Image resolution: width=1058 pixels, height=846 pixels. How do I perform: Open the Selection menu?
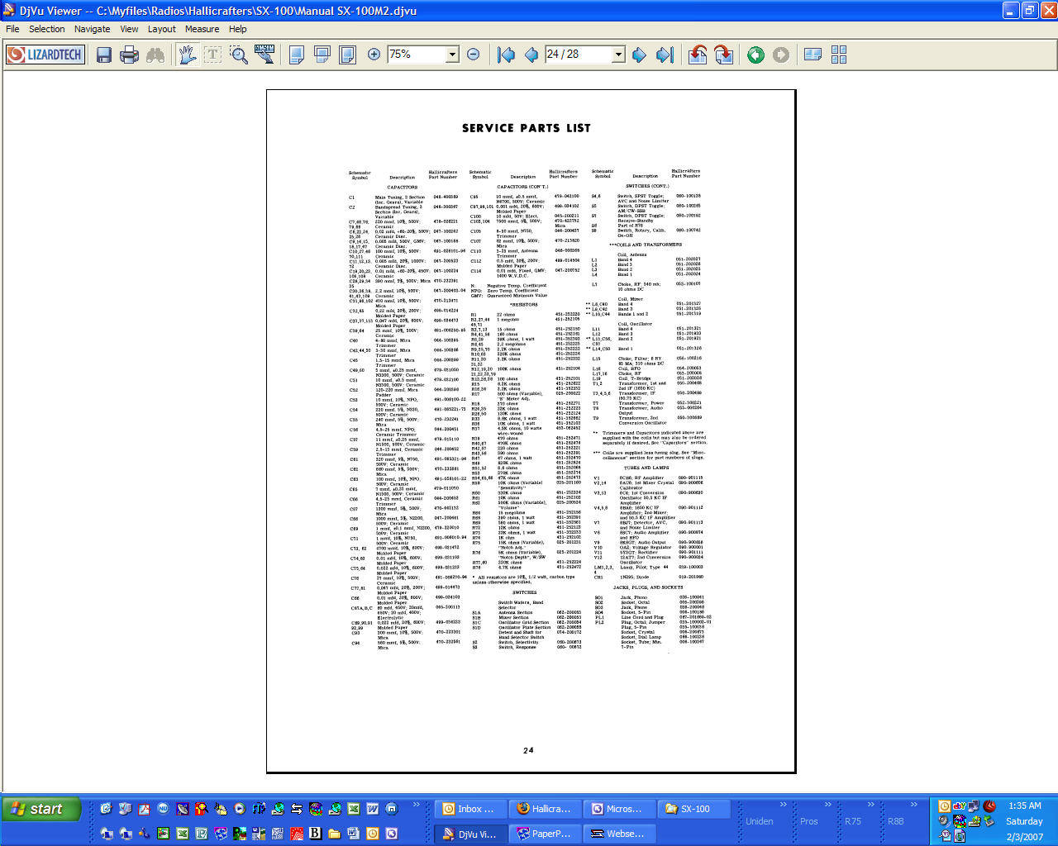pyautogui.click(x=47, y=29)
